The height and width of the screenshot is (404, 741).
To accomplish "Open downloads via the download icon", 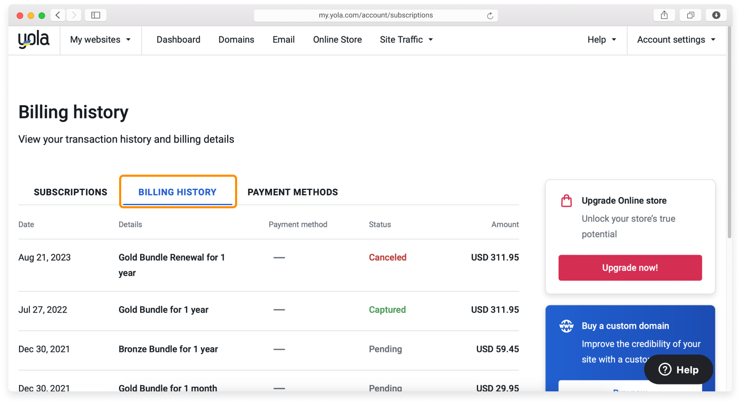I will pos(716,15).
